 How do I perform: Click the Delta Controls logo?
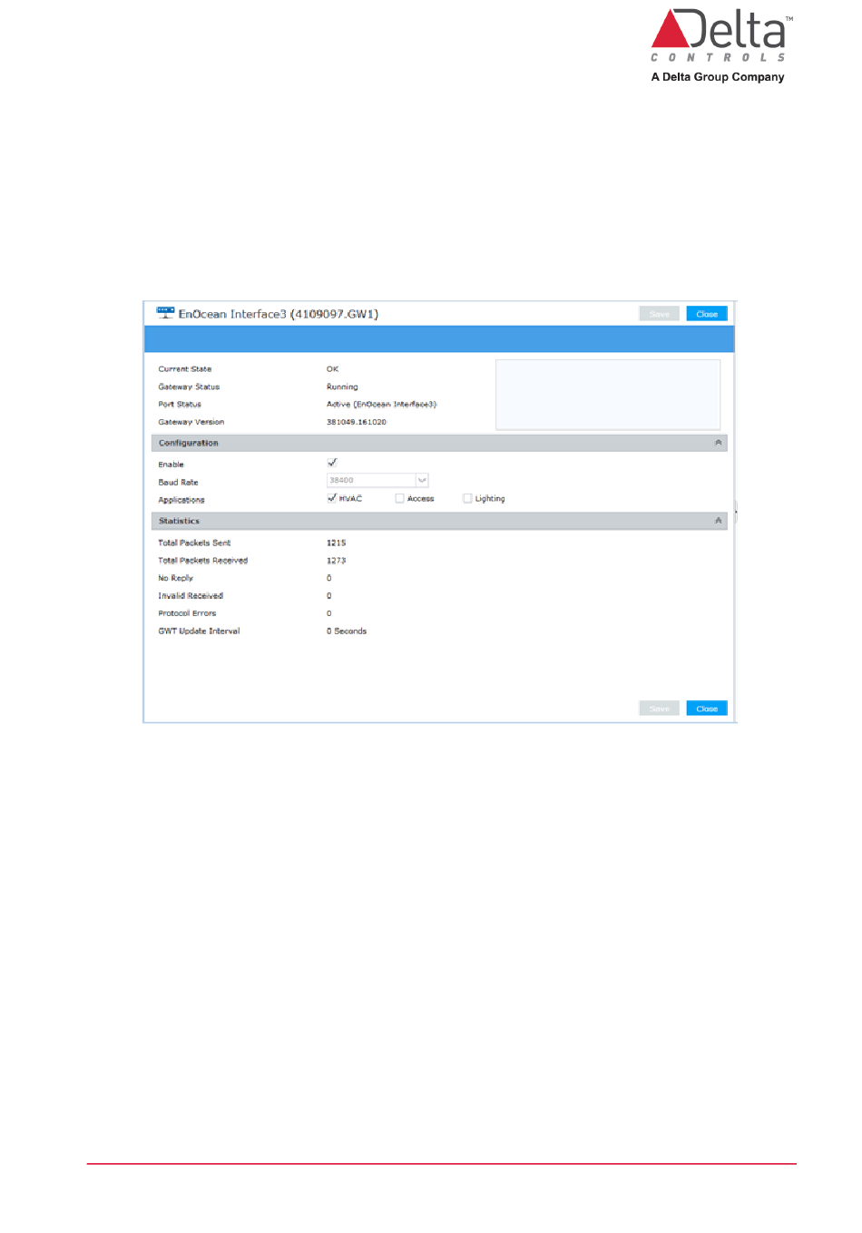pyautogui.click(x=718, y=45)
